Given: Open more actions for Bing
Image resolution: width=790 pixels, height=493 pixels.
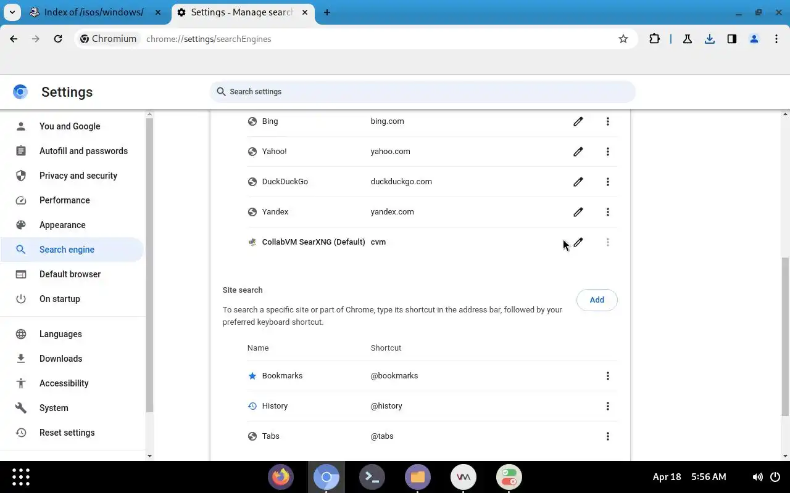Looking at the screenshot, I should coord(607,121).
